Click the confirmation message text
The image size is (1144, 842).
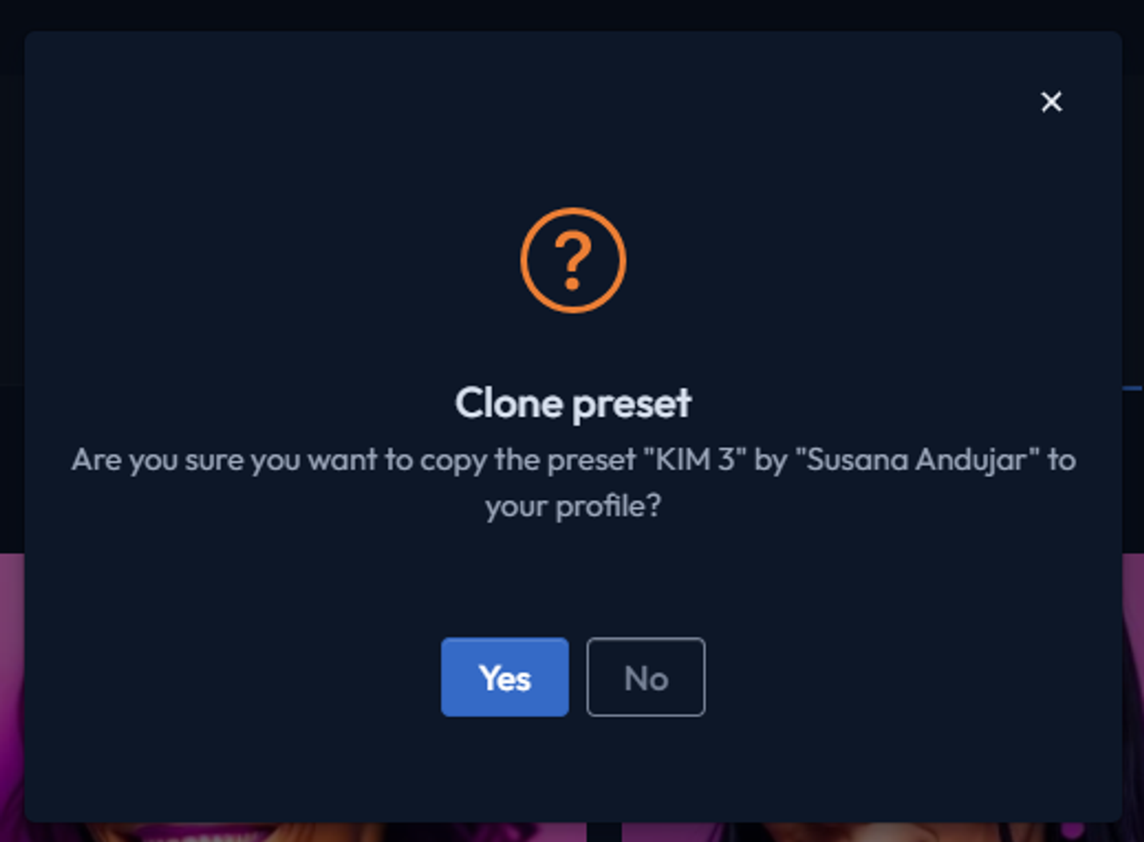click(573, 480)
